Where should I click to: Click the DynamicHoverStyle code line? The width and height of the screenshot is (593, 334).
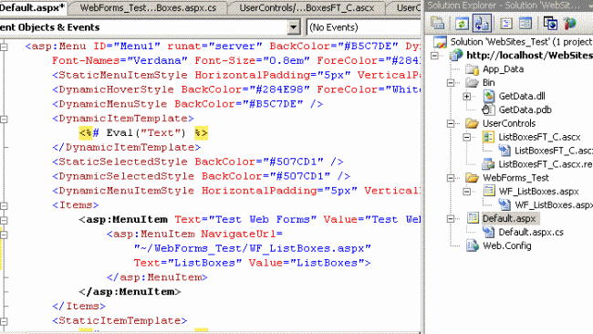tap(236, 89)
